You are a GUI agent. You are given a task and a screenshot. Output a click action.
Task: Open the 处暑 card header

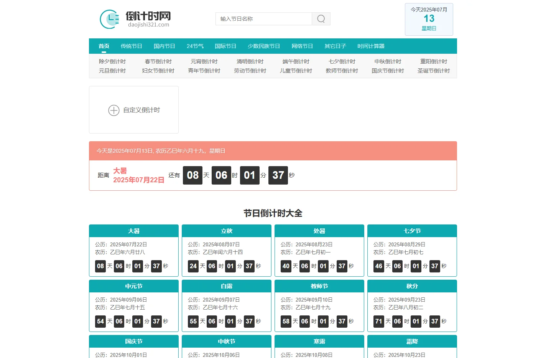[319, 231]
